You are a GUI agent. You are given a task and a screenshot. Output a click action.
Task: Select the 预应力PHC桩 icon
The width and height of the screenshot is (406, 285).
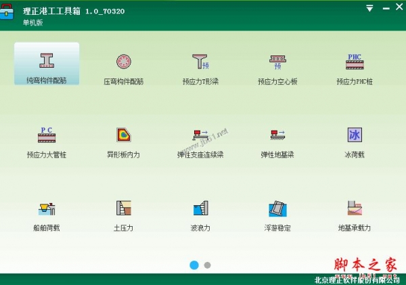pyautogui.click(x=355, y=64)
